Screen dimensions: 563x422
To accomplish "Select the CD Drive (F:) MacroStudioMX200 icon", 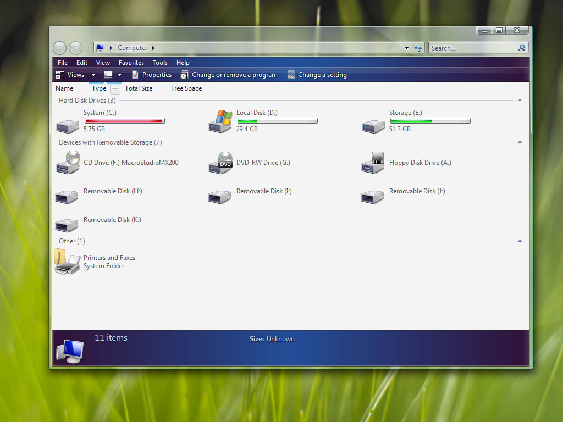I will click(x=68, y=162).
